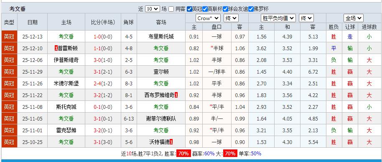Click the 比分(半场) column header
The height and width of the screenshot is (162, 382).
coord(103,23)
